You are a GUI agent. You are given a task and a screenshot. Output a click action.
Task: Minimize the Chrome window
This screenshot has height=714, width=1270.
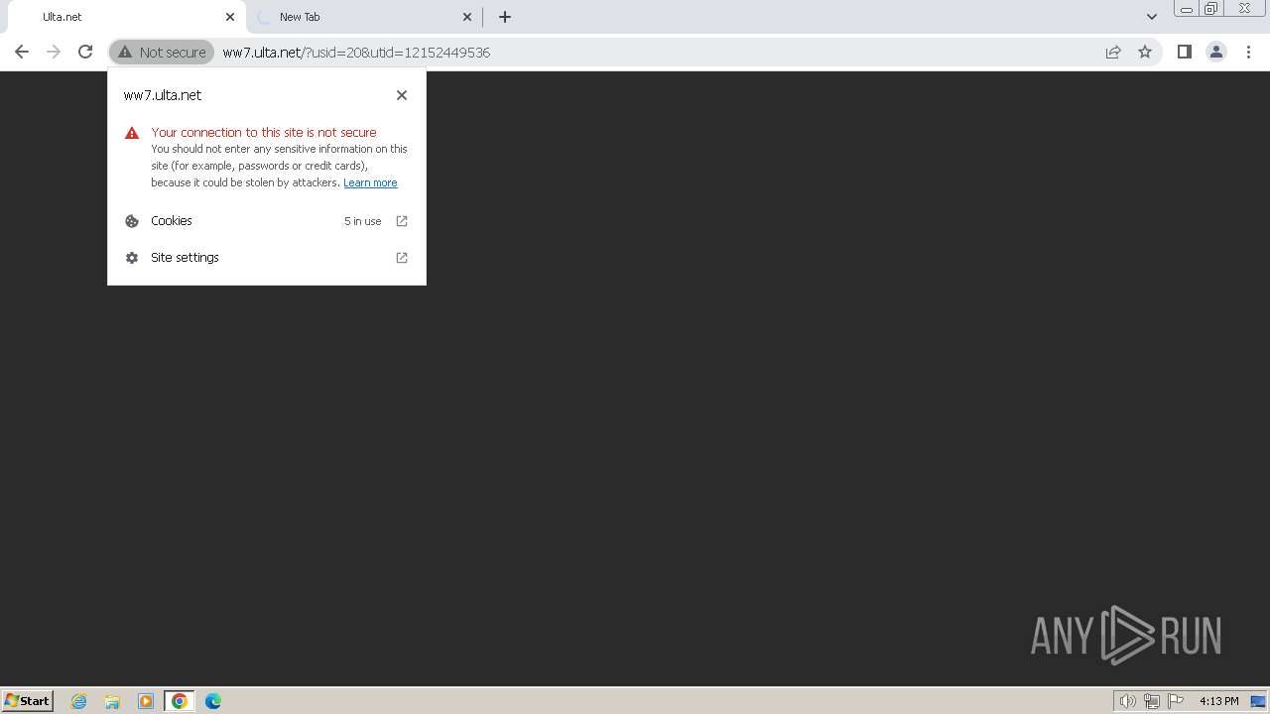point(1186,9)
